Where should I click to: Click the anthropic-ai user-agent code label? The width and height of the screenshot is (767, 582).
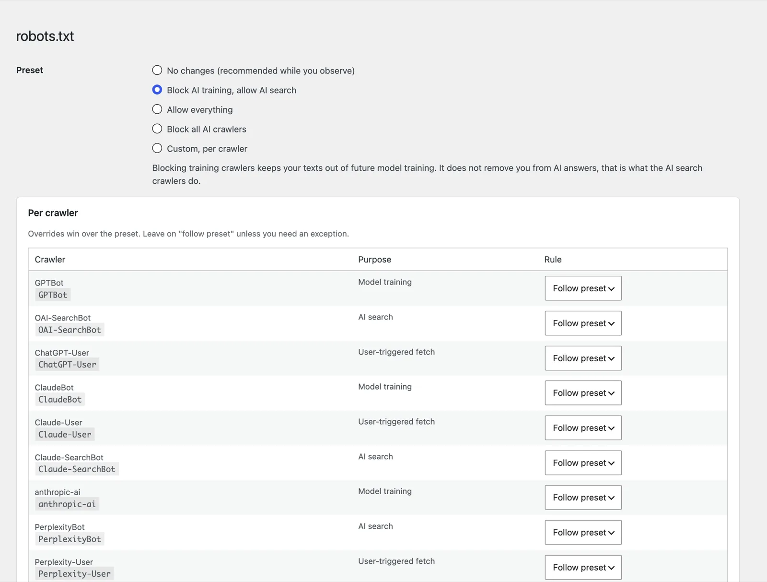click(x=67, y=504)
